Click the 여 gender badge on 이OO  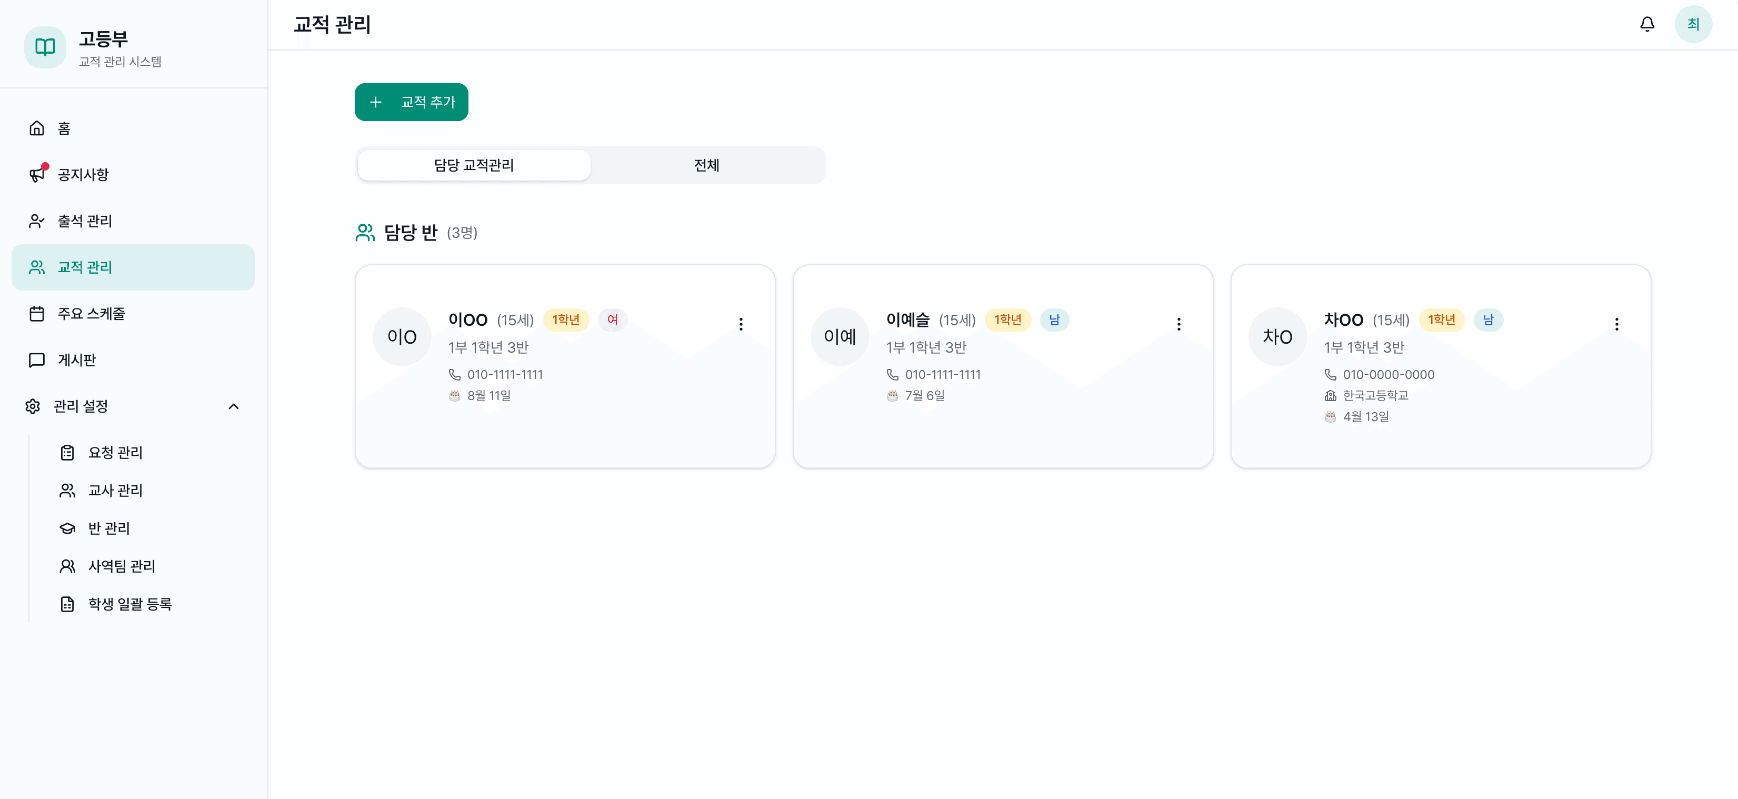tap(613, 321)
